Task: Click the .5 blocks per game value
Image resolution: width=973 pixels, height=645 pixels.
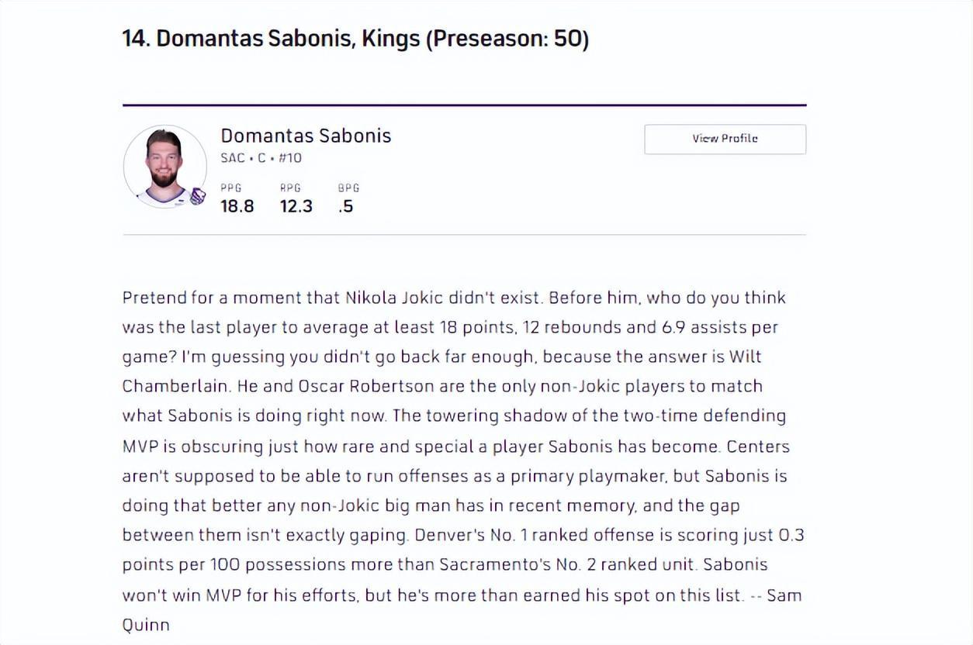Action: click(346, 206)
